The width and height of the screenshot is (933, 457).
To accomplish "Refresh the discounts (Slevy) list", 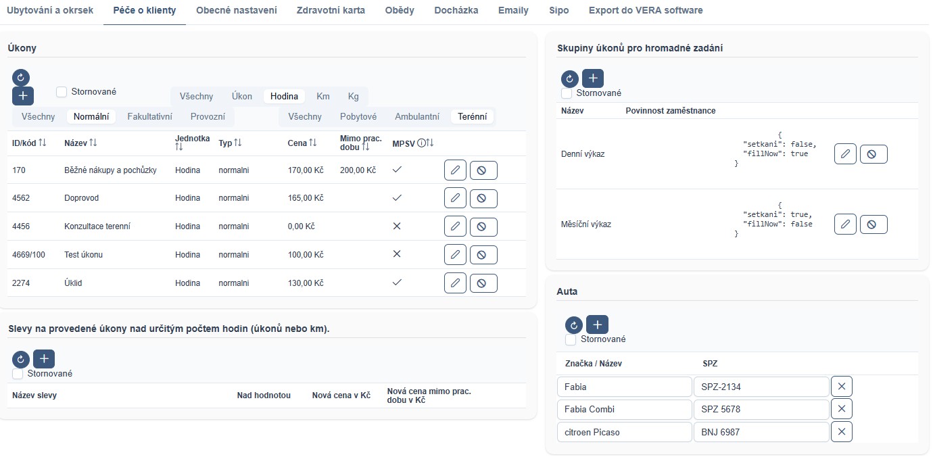I will point(21,359).
